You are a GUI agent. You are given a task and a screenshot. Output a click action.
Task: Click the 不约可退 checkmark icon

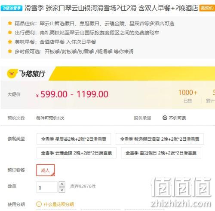pos(165,118)
